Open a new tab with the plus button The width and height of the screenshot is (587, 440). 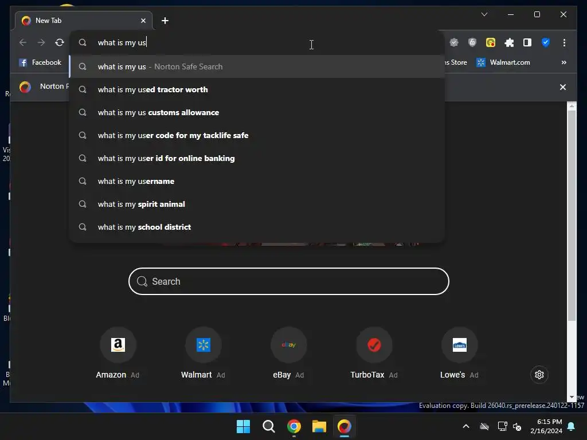[x=165, y=21]
